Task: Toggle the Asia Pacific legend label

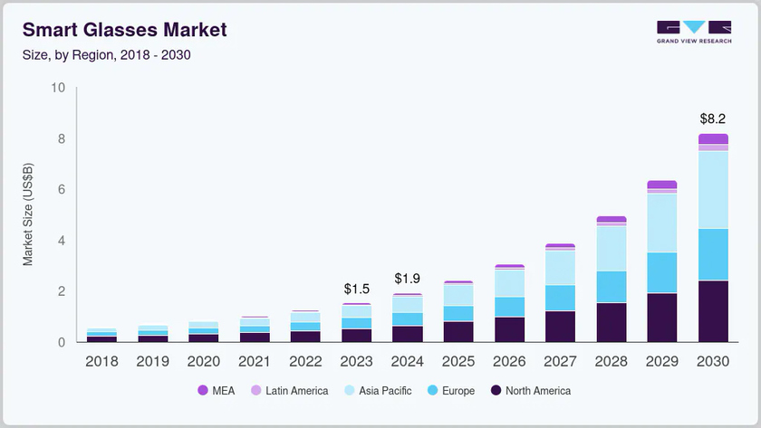Action: (x=384, y=391)
